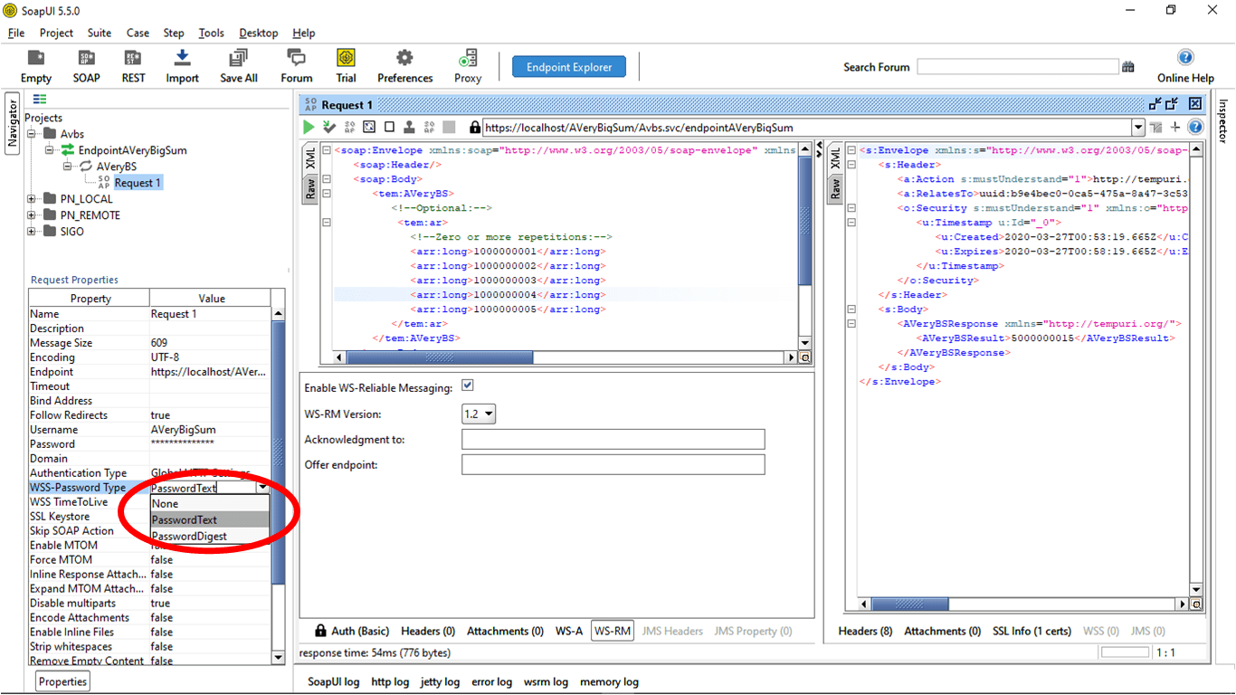
Task: Create an empty project with the Empty icon
Action: coord(35,65)
